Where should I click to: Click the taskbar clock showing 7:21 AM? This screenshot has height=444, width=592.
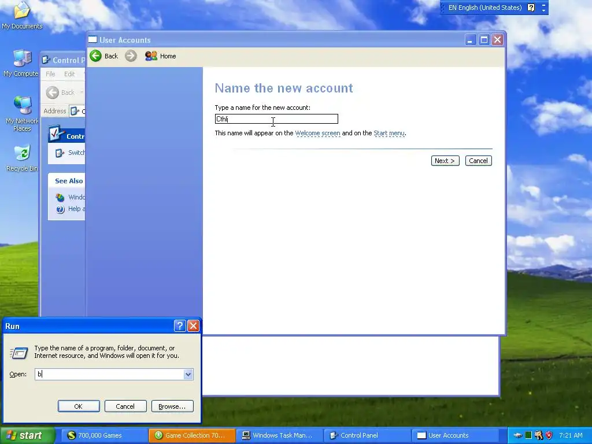(x=571, y=435)
